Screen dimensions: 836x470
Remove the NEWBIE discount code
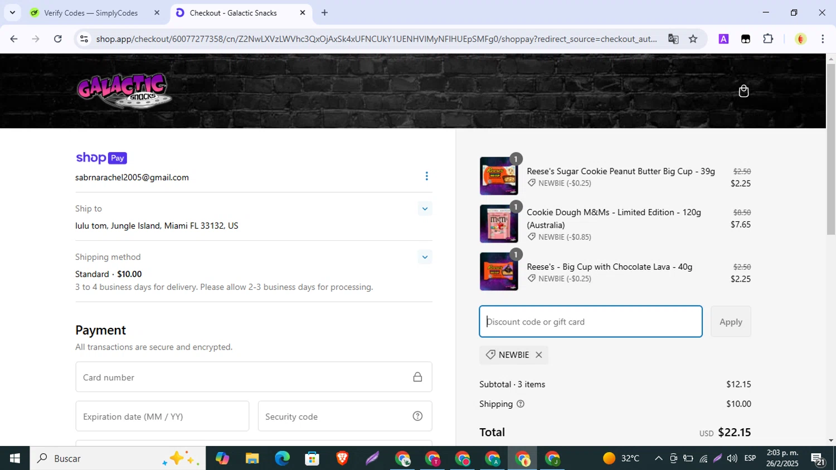538,355
